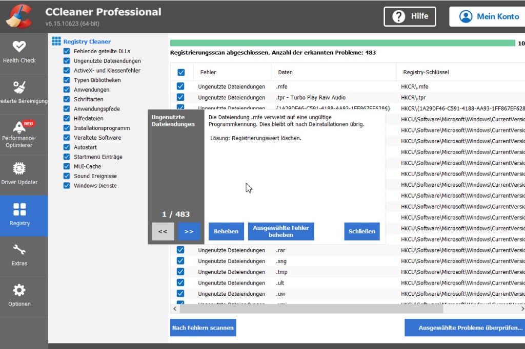Image resolution: width=525 pixels, height=349 pixels.
Task: Uncheck the .uw row checkbox
Action: 180,294
